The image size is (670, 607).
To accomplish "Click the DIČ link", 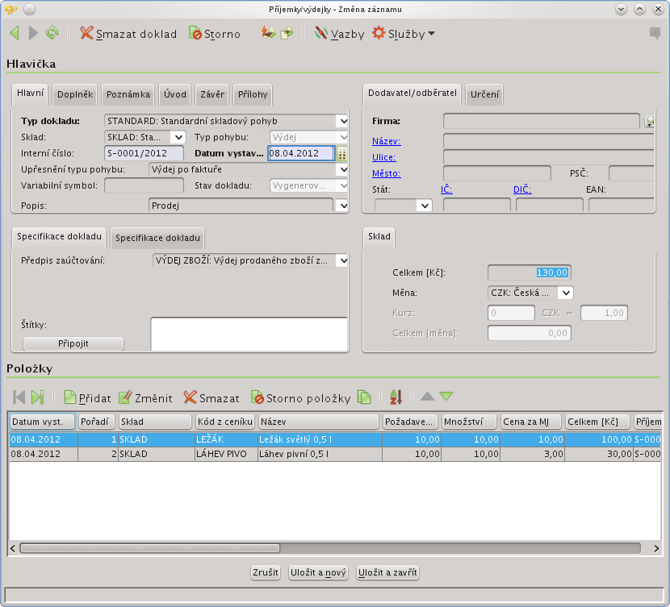I will point(522,189).
